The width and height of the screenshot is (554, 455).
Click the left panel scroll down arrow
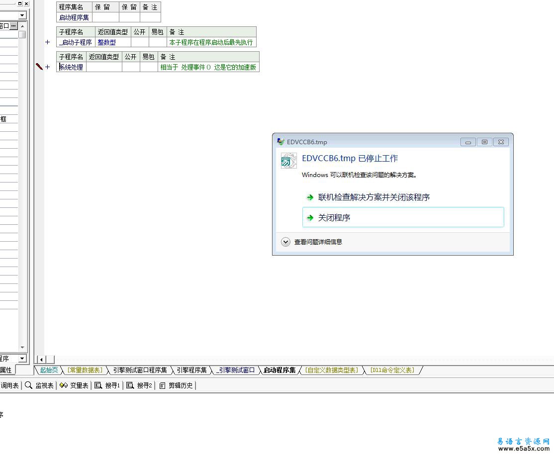click(22, 347)
